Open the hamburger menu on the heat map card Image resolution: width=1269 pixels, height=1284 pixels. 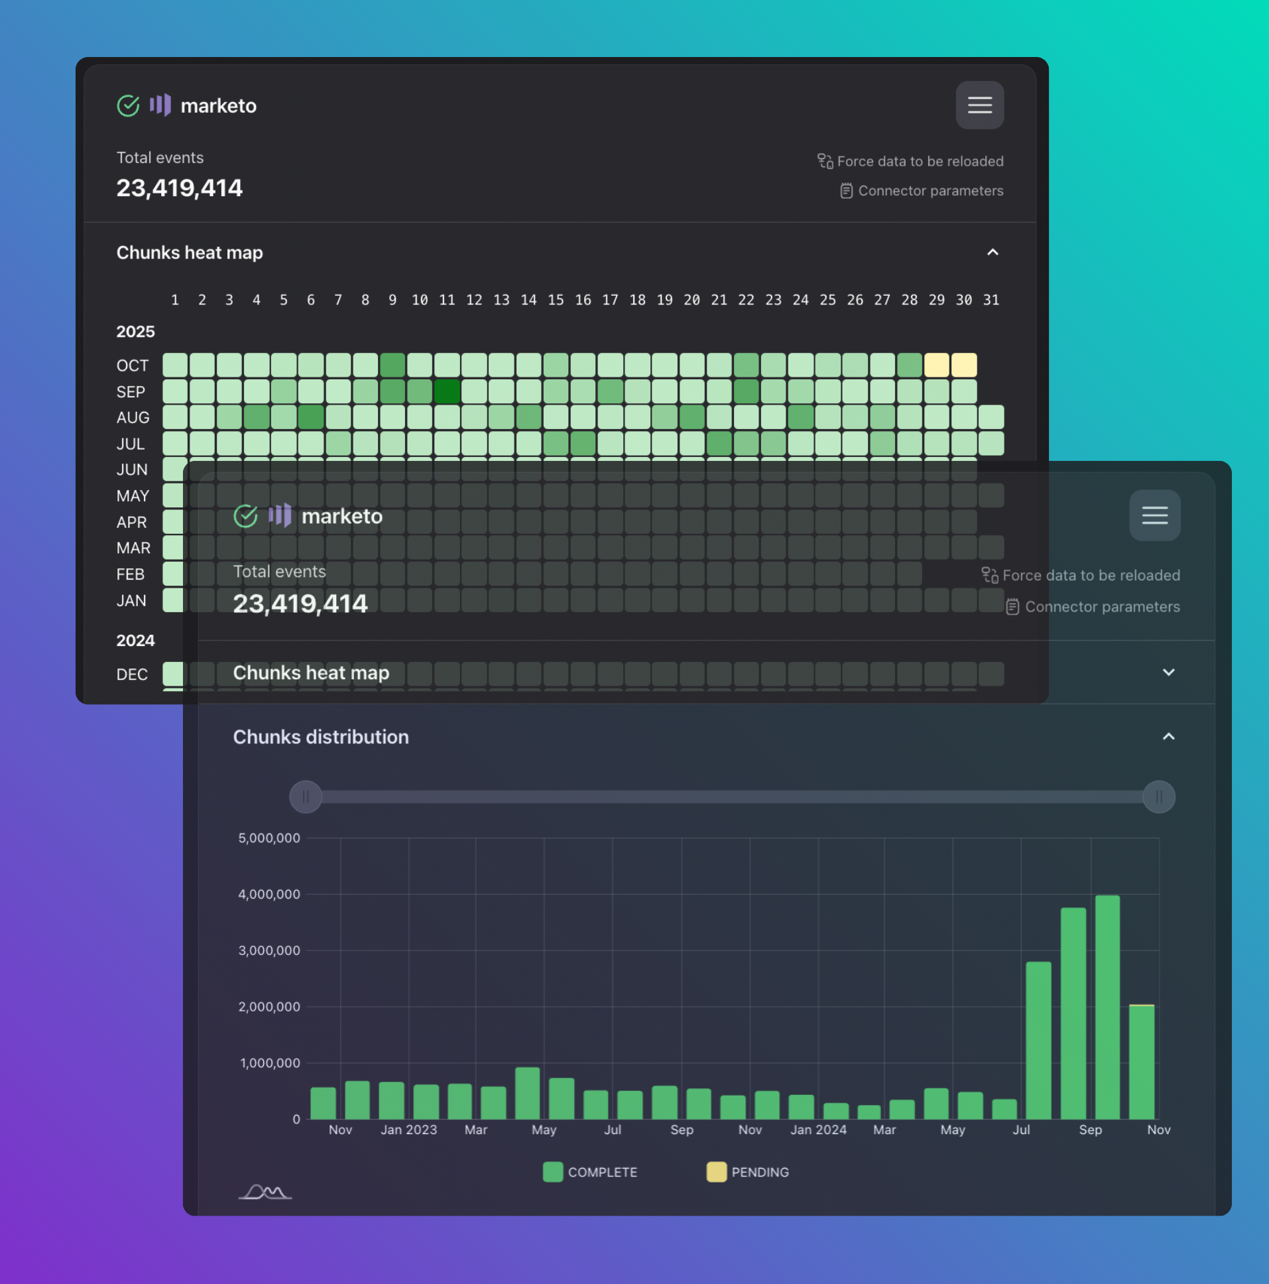click(x=979, y=105)
